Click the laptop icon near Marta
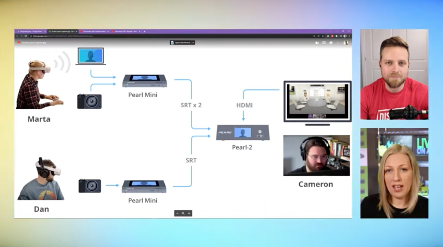 91,56
